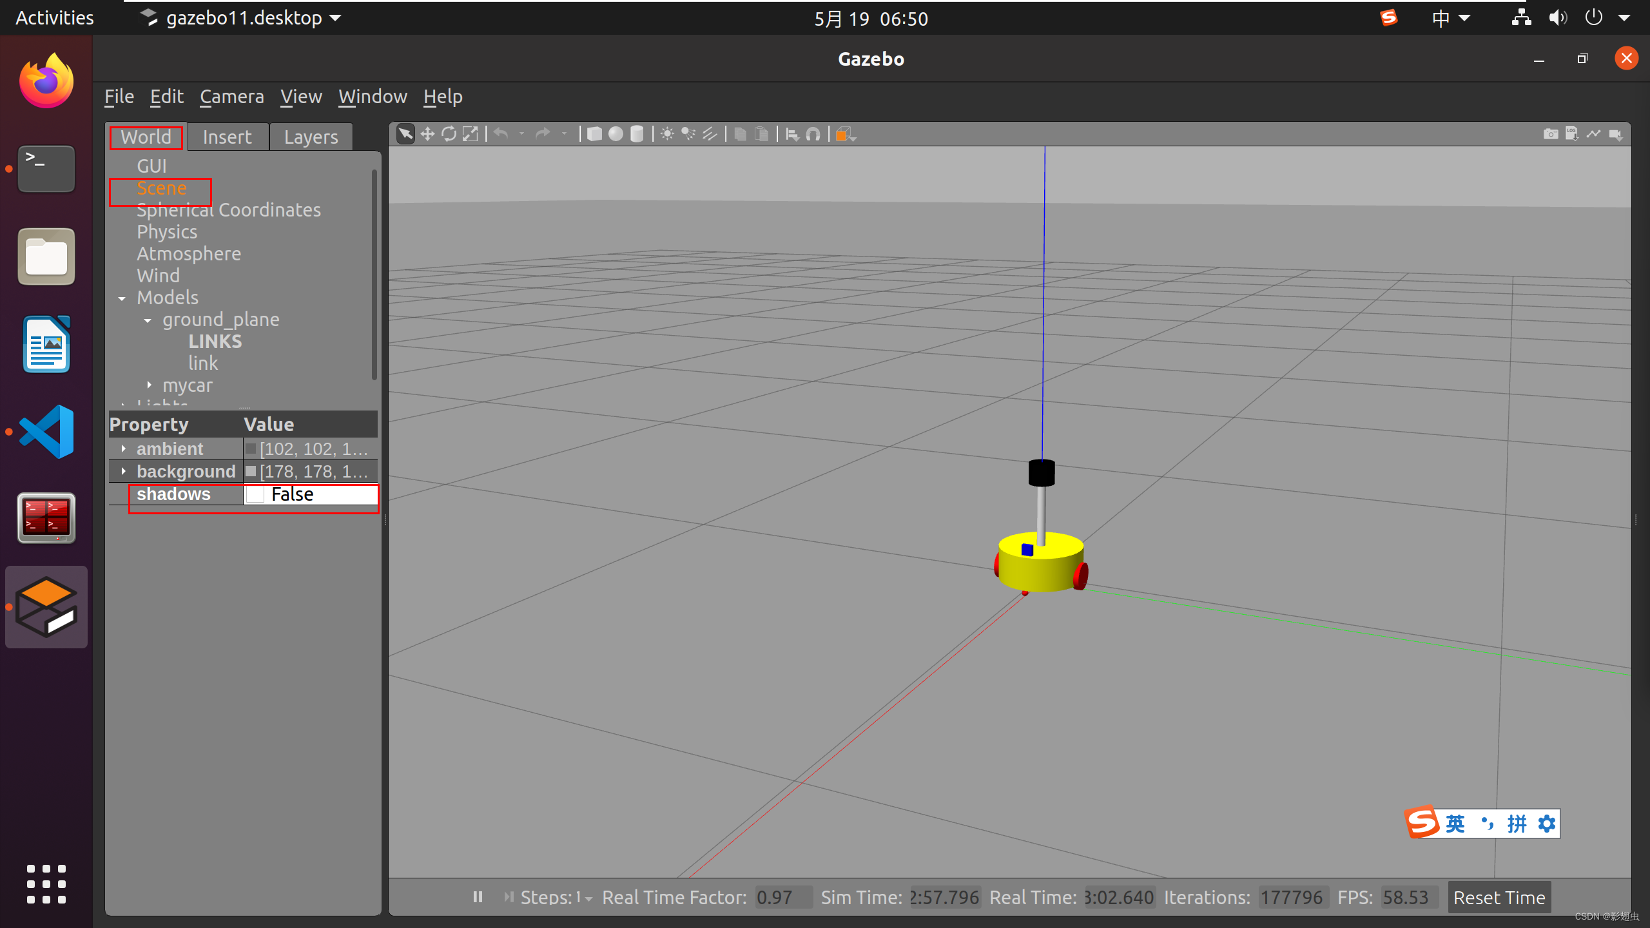Screen dimensions: 1650x928
Task: Expand the mycar tree node
Action: (149, 385)
